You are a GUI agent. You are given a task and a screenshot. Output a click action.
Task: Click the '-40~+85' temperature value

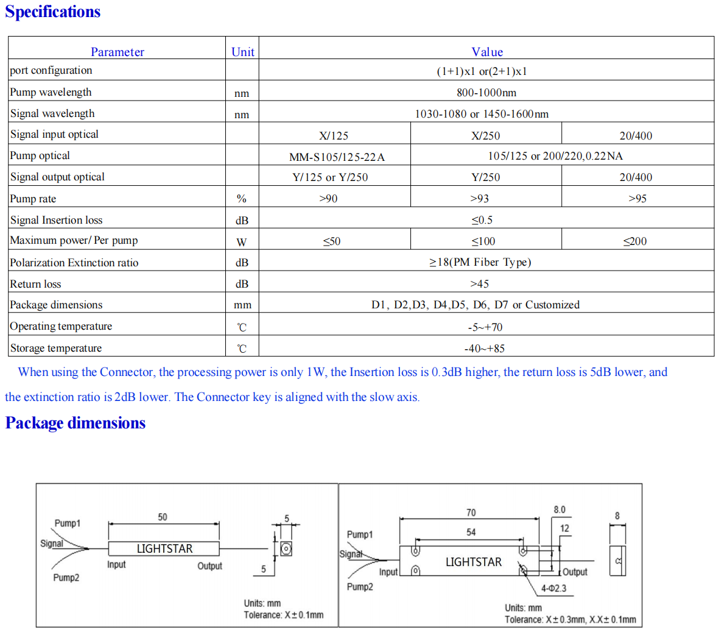tap(485, 349)
